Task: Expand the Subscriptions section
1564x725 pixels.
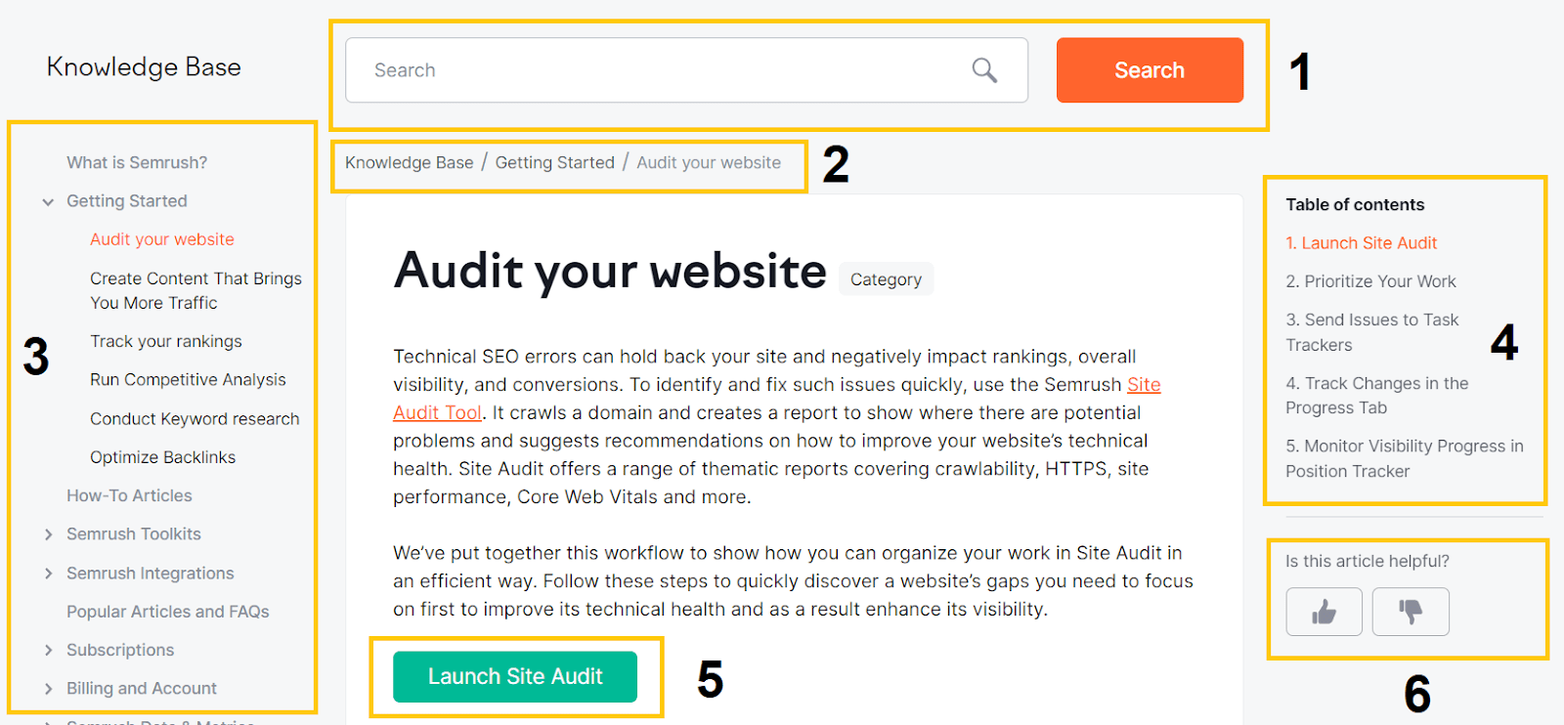Action: tap(48, 651)
